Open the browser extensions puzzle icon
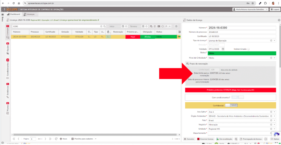The image size is (281, 145). 265,3
